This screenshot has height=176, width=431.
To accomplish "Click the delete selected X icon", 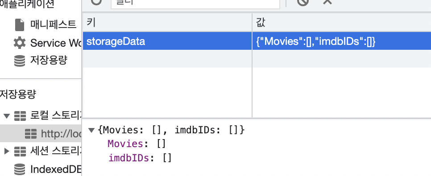I will pyautogui.click(x=327, y=2).
